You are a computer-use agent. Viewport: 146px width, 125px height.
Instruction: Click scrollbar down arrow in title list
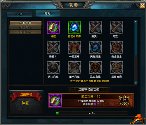[x=136, y=83]
